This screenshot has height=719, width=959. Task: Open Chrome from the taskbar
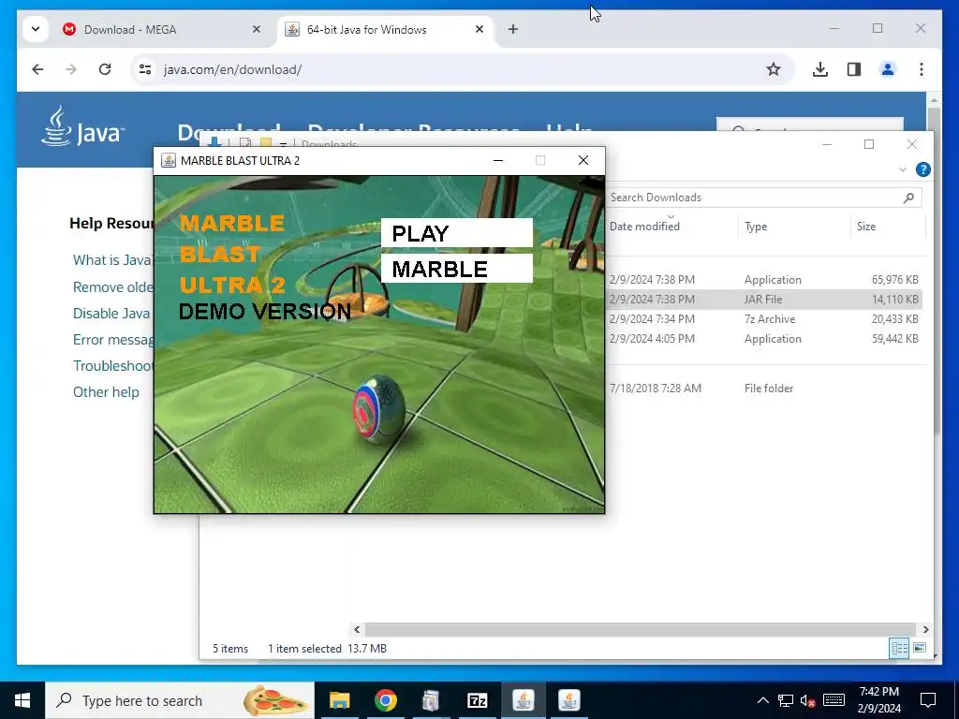click(385, 700)
